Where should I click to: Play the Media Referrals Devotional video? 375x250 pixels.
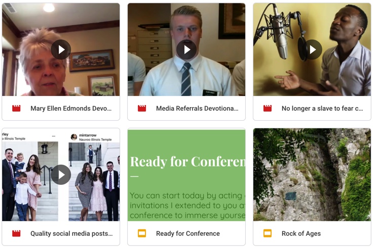tap(186, 49)
